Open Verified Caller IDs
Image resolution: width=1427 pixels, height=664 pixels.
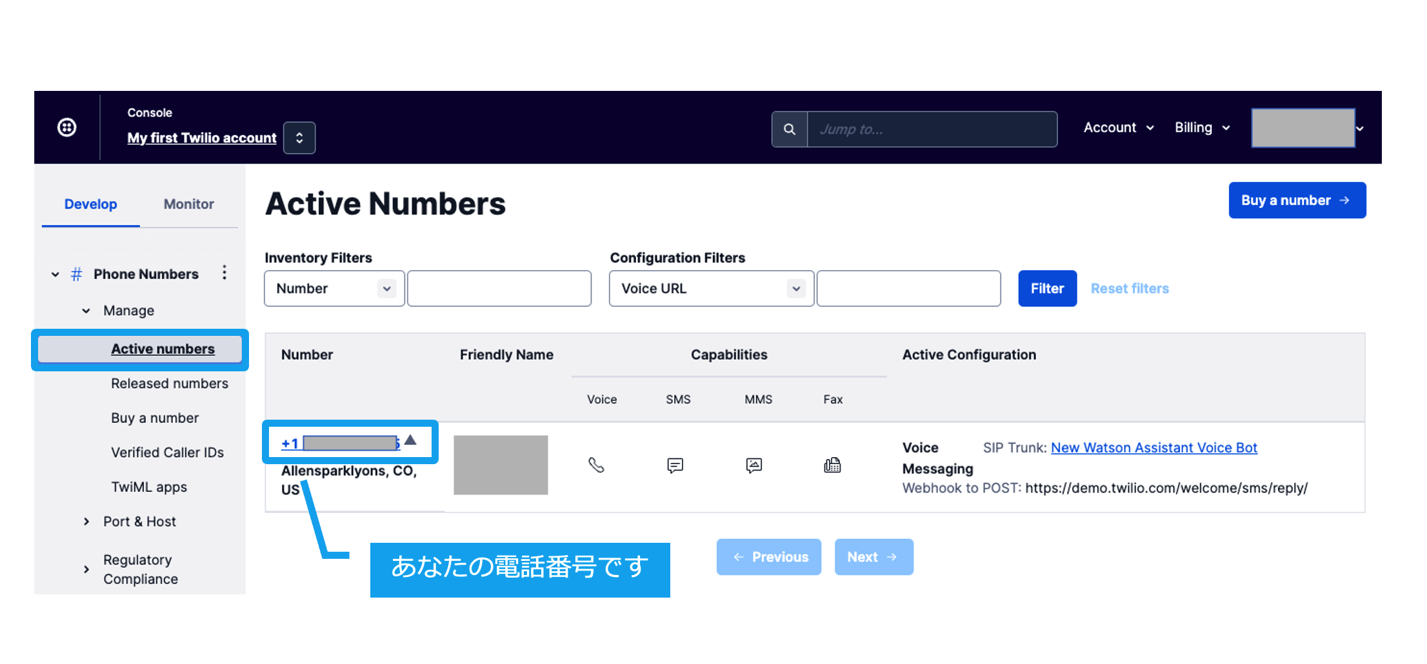click(x=167, y=453)
